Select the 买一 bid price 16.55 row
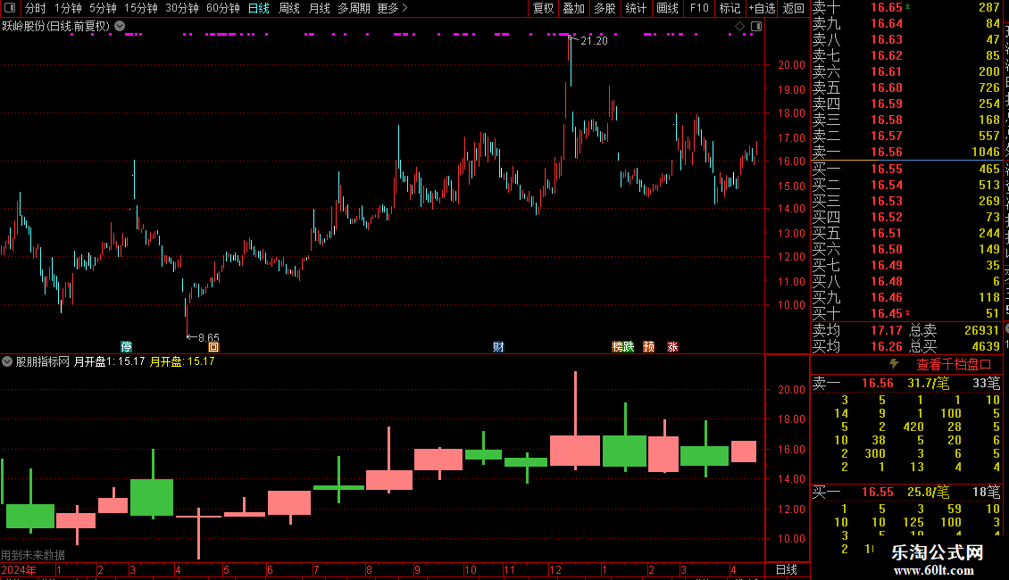 (906, 169)
